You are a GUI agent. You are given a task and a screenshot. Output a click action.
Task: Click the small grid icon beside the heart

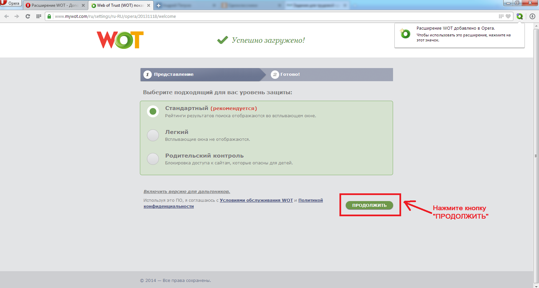501,16
